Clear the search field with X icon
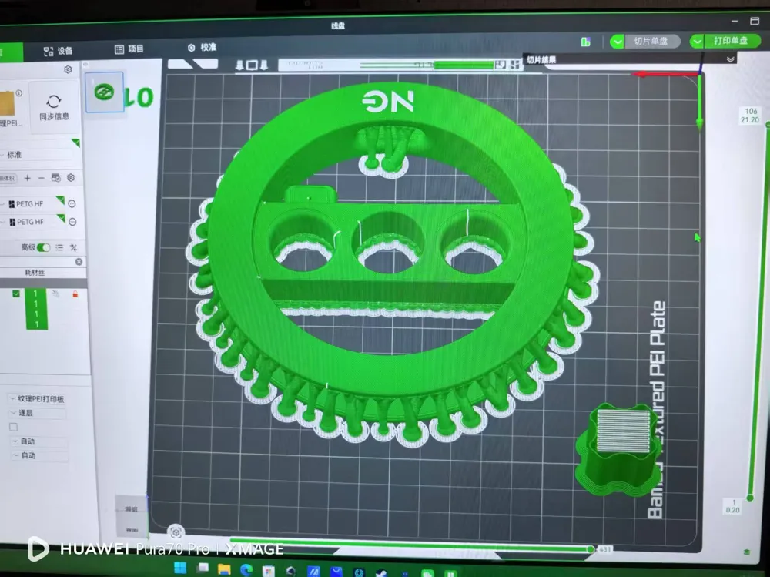 pyautogui.click(x=79, y=261)
